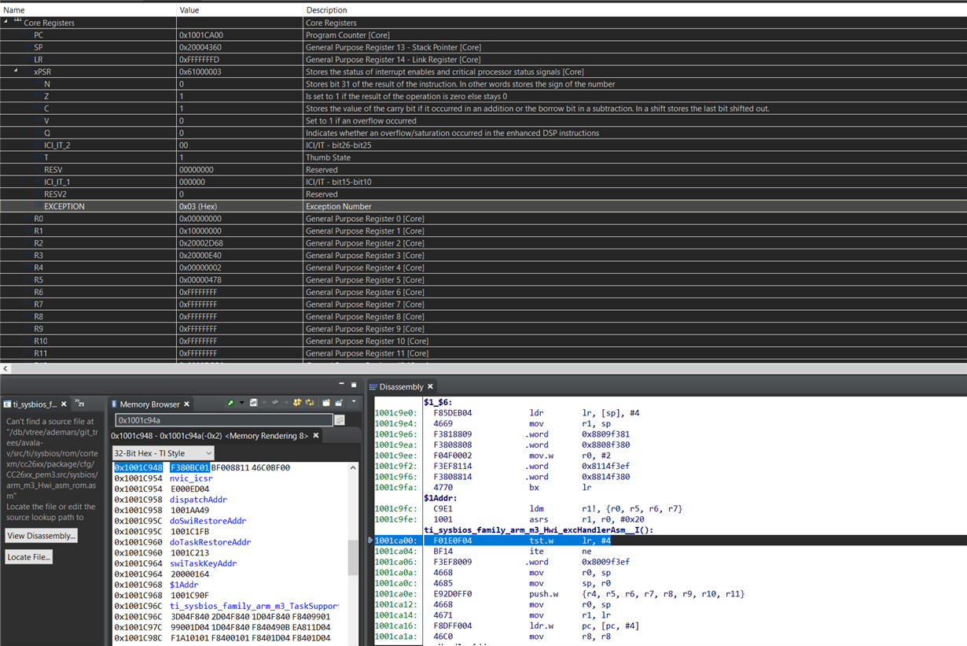Image resolution: width=967 pixels, height=646 pixels.
Task: Click the doSwiRestoreAddr label in memory view
Action: pyautogui.click(x=208, y=521)
